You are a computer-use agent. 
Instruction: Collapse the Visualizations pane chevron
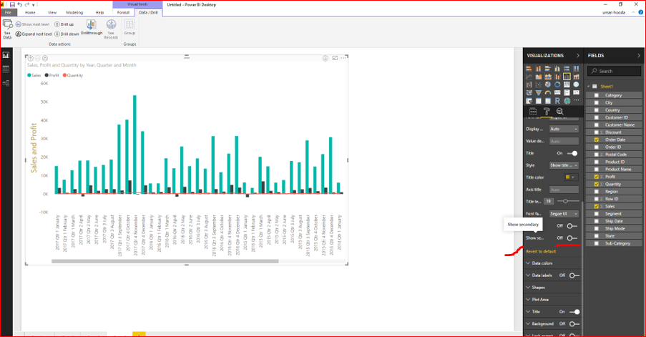577,55
